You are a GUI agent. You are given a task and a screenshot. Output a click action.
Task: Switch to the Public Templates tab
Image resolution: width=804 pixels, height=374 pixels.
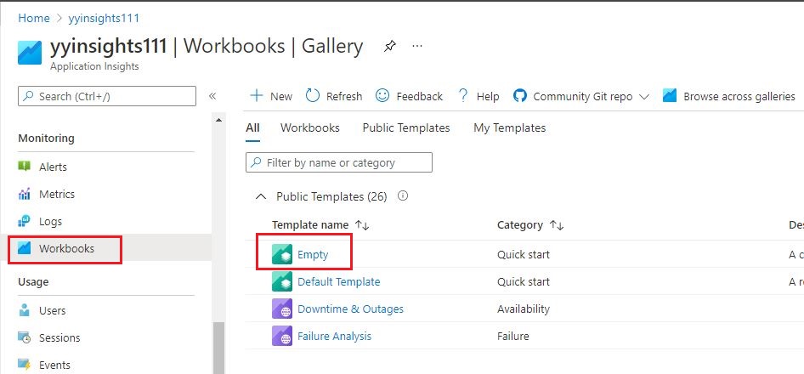coord(405,127)
